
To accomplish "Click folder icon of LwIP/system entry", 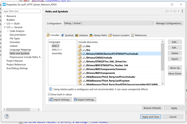I will tap(80, 81).
